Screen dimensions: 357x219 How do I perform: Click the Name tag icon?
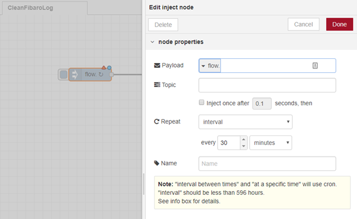click(x=156, y=163)
